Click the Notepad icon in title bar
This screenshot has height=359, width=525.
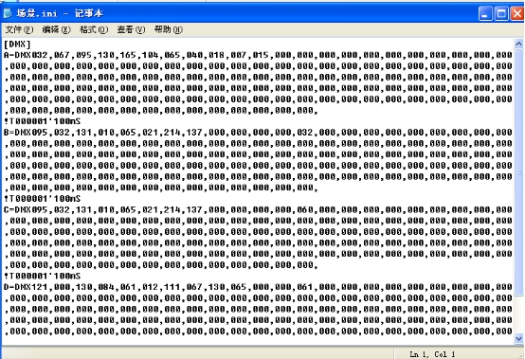pyautogui.click(x=8, y=13)
